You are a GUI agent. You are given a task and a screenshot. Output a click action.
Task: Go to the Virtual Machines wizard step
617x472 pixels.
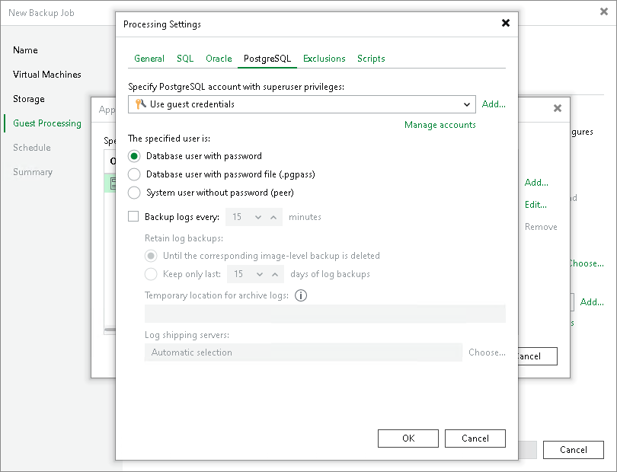click(46, 75)
